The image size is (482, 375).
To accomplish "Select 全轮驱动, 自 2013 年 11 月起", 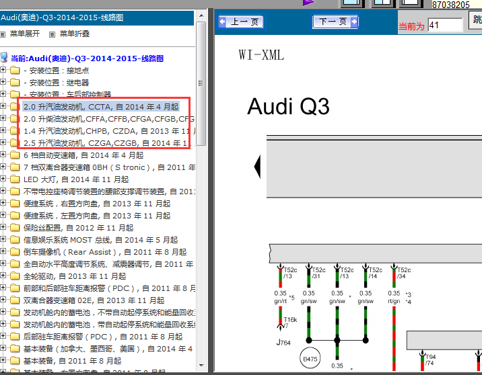I will pyautogui.click(x=75, y=276).
